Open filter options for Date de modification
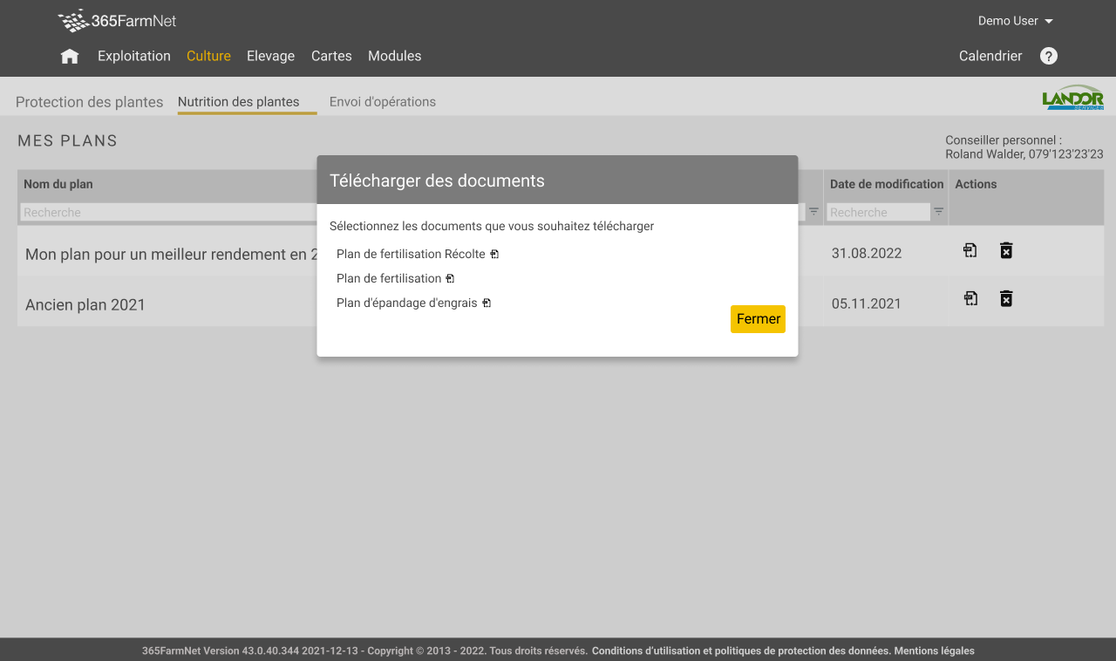This screenshot has height=661, width=1116. coord(939,212)
